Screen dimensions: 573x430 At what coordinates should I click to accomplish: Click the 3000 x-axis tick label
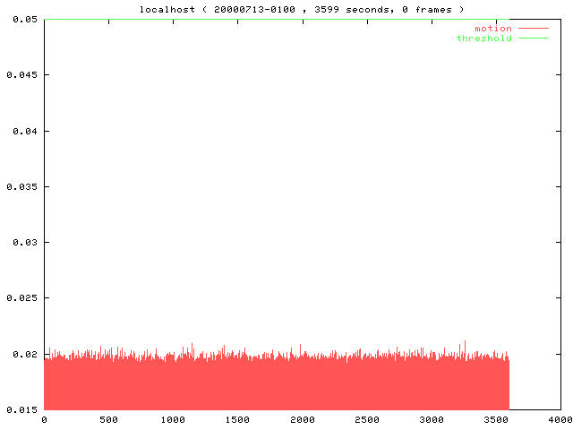click(432, 419)
